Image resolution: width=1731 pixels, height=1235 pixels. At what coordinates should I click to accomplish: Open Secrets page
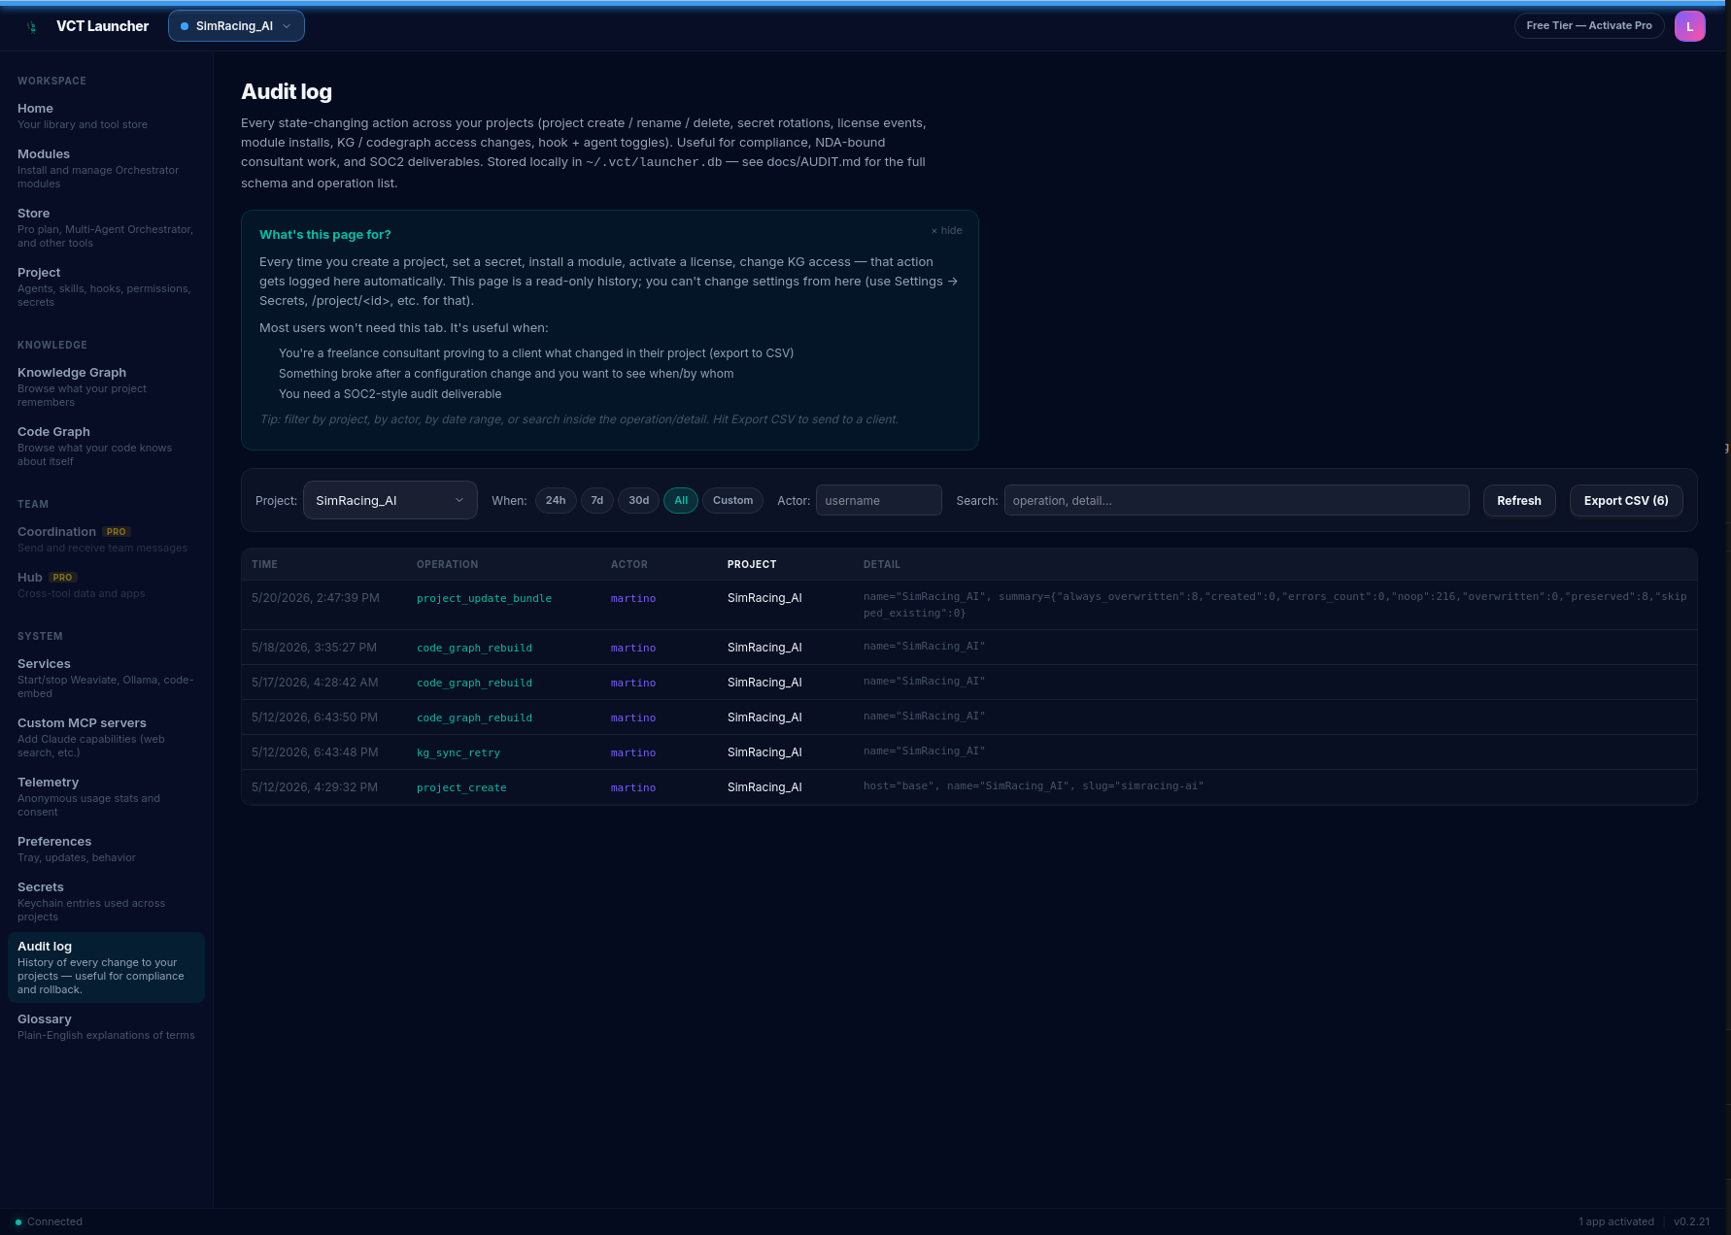pos(106,901)
